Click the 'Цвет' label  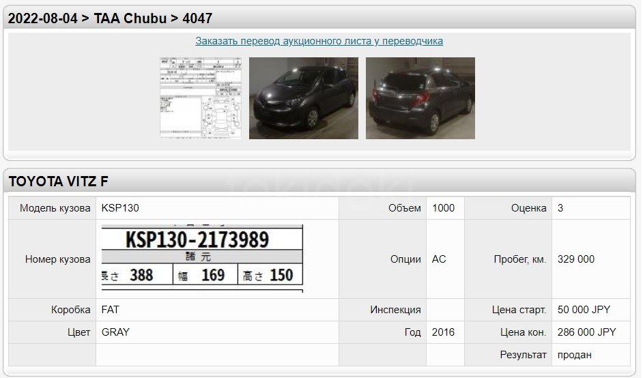(x=78, y=332)
